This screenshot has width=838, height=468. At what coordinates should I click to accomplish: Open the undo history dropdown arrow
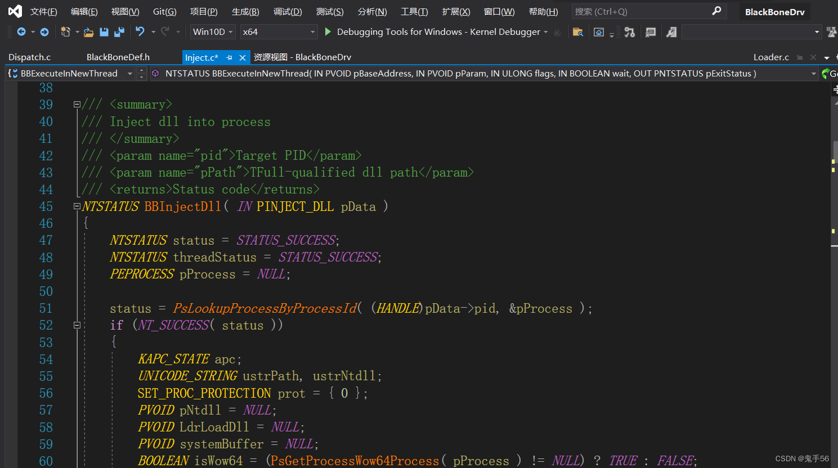coord(153,32)
